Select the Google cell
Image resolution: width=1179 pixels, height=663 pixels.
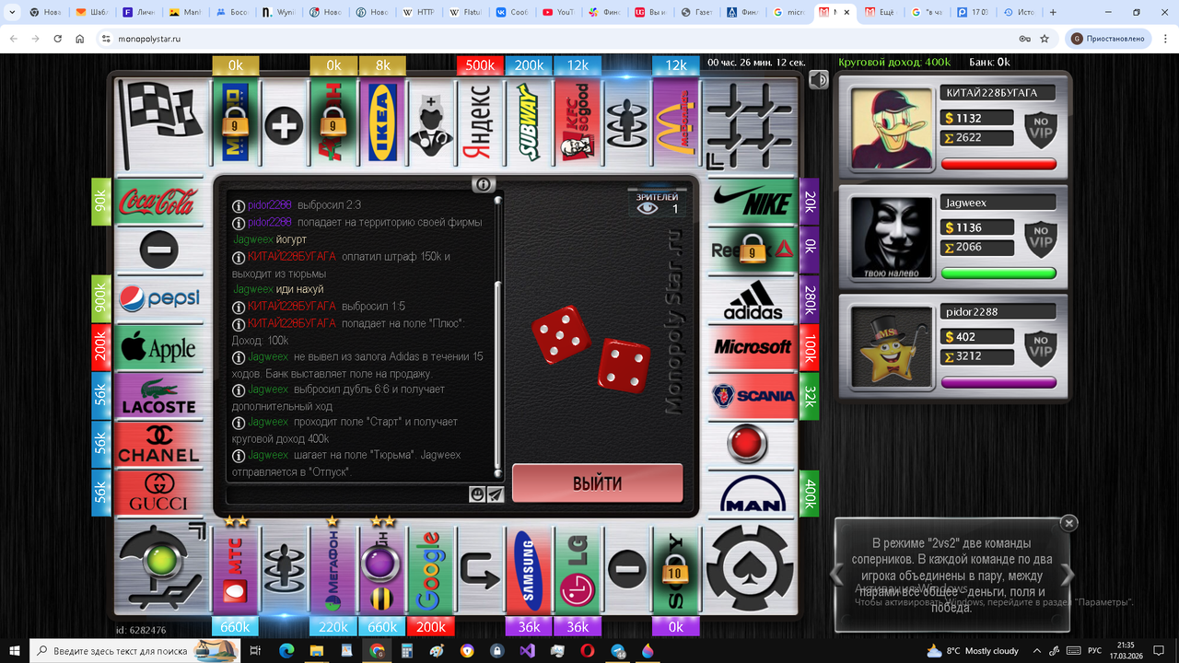431,569
